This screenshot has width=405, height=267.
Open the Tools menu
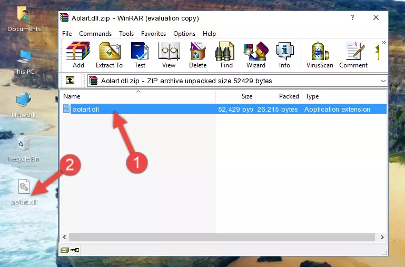(126, 34)
